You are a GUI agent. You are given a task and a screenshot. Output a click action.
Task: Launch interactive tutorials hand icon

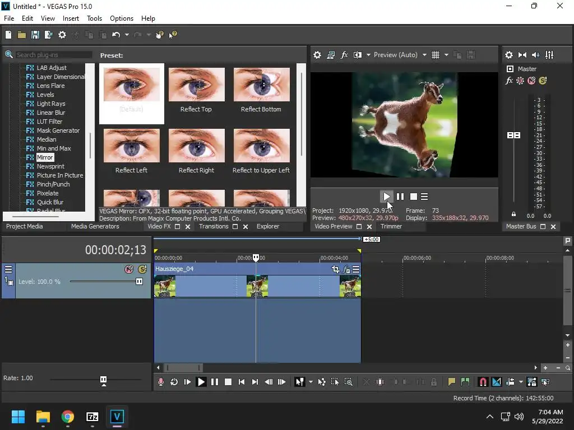(x=160, y=35)
